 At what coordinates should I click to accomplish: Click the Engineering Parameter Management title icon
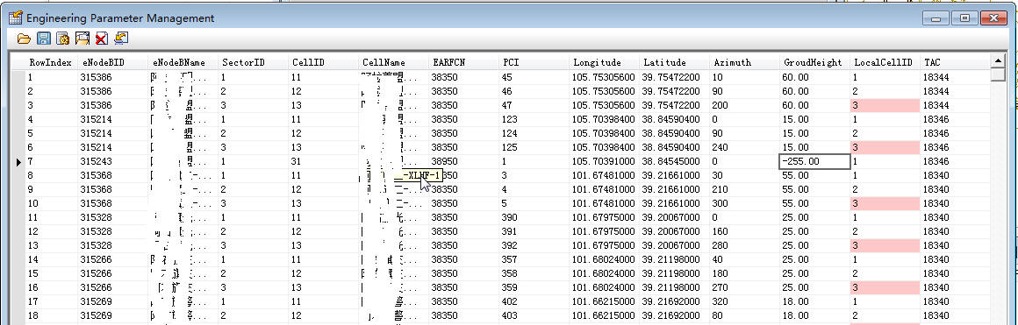(16, 18)
